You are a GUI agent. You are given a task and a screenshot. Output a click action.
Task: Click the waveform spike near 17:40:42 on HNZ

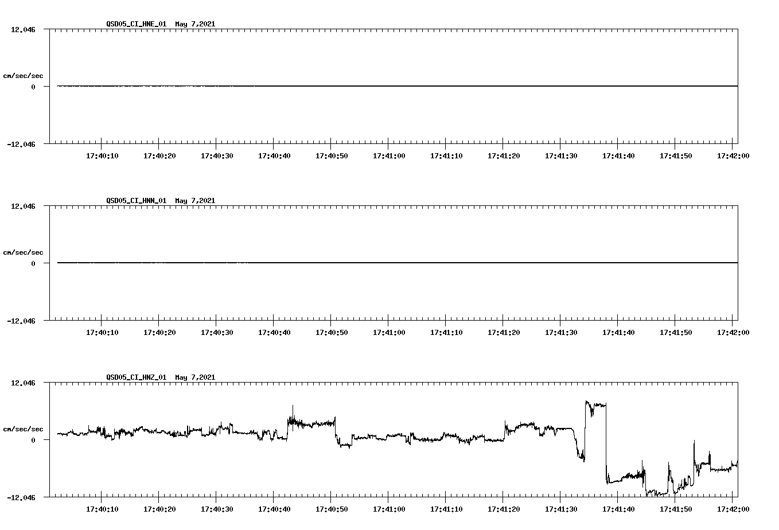[x=293, y=410]
